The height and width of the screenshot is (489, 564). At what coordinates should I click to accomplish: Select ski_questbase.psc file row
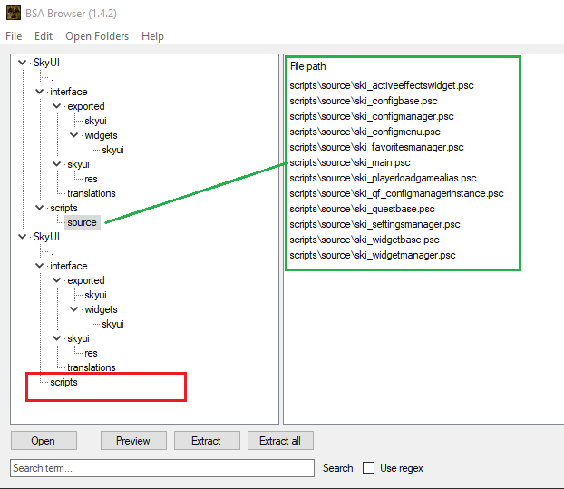(x=362, y=209)
